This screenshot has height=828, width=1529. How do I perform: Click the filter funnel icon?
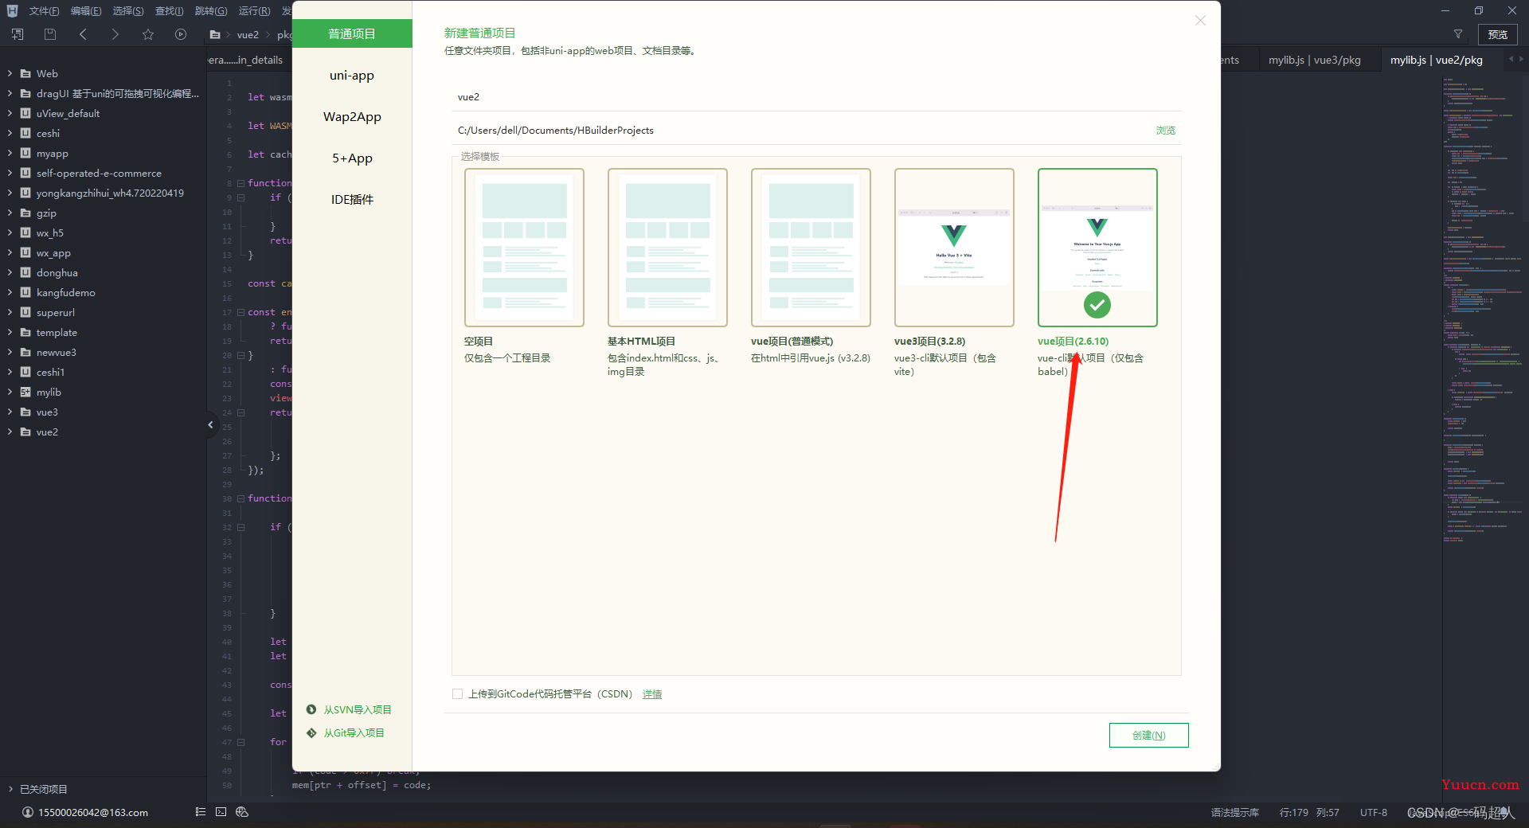[x=1458, y=34]
